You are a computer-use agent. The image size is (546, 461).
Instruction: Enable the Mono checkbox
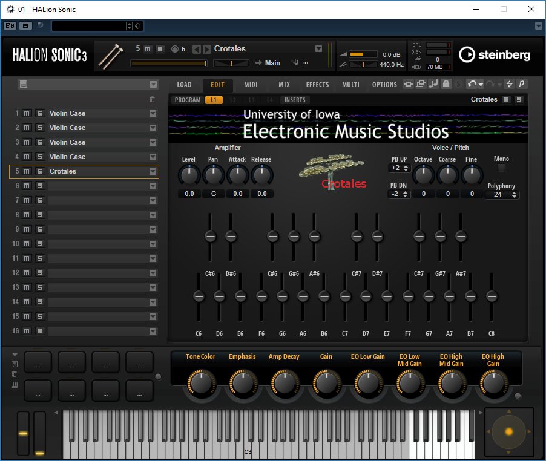click(501, 168)
